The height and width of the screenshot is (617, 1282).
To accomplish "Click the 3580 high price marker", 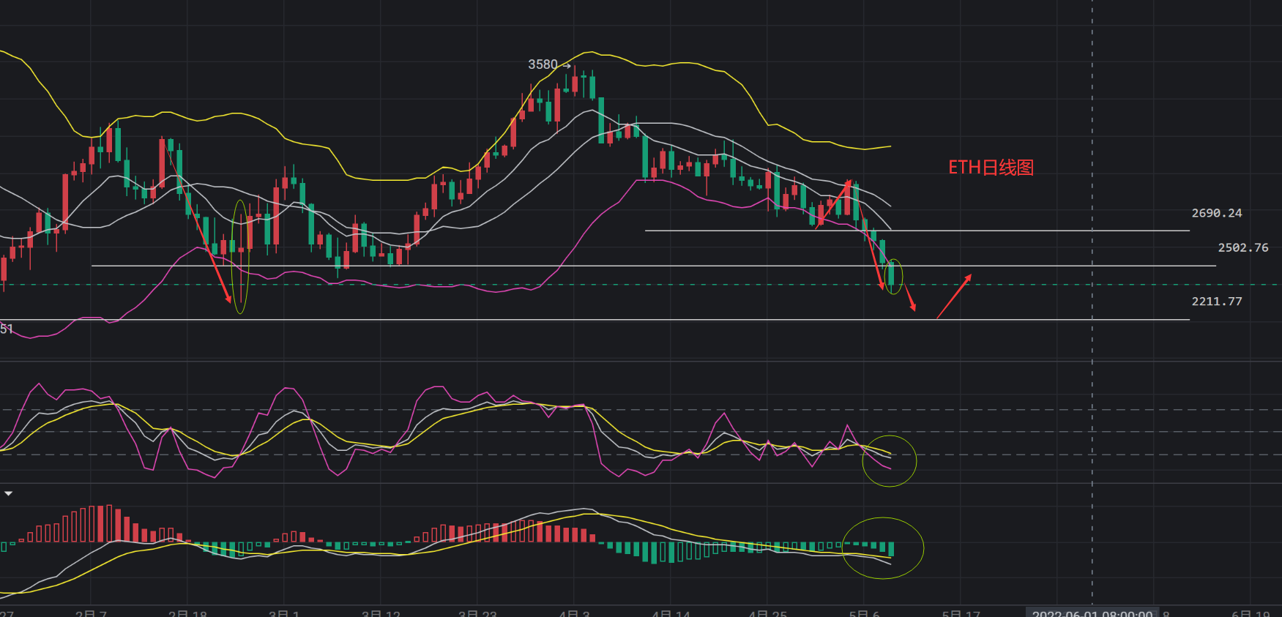I will point(543,65).
